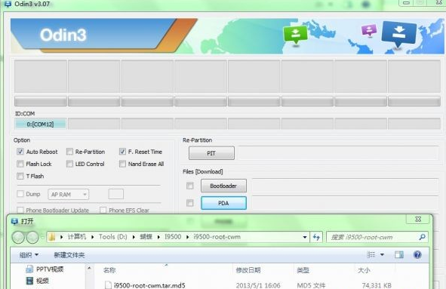This screenshot has height=289, width=446.
Task: Click the help question mark icon
Action: pyautogui.click(x=417, y=254)
